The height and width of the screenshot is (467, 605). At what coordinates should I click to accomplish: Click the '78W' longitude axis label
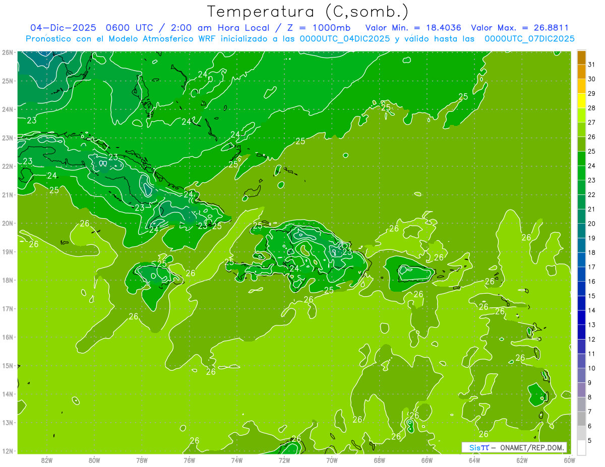[x=142, y=459]
